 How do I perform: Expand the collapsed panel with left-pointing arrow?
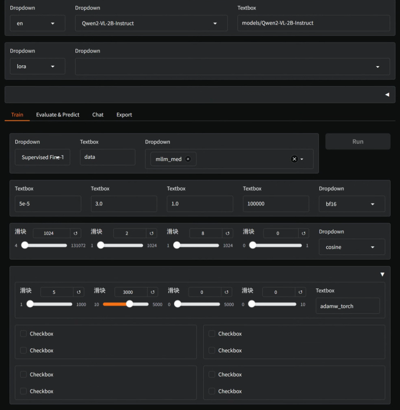coord(387,95)
